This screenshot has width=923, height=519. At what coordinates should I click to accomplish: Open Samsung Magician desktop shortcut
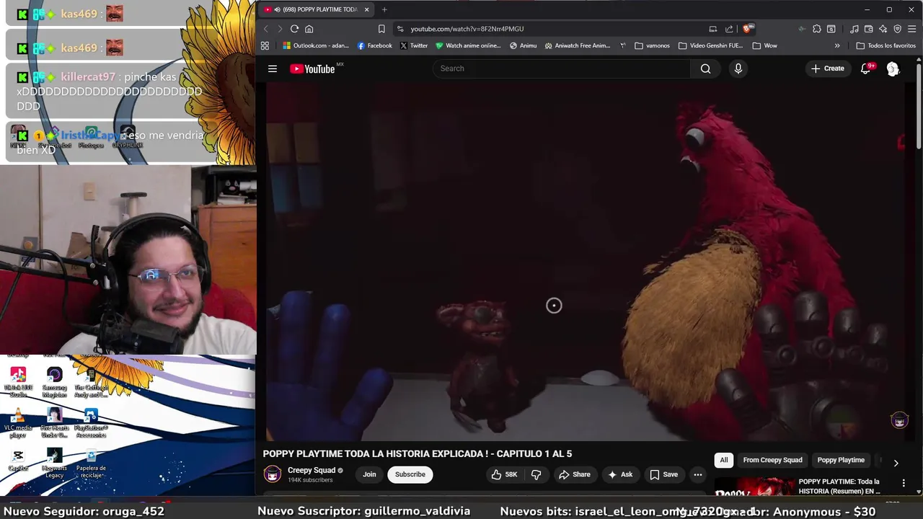pos(54,383)
